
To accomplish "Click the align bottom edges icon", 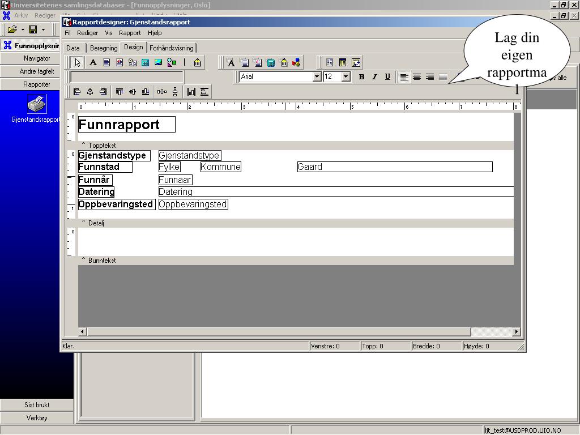I will pyautogui.click(x=146, y=92).
